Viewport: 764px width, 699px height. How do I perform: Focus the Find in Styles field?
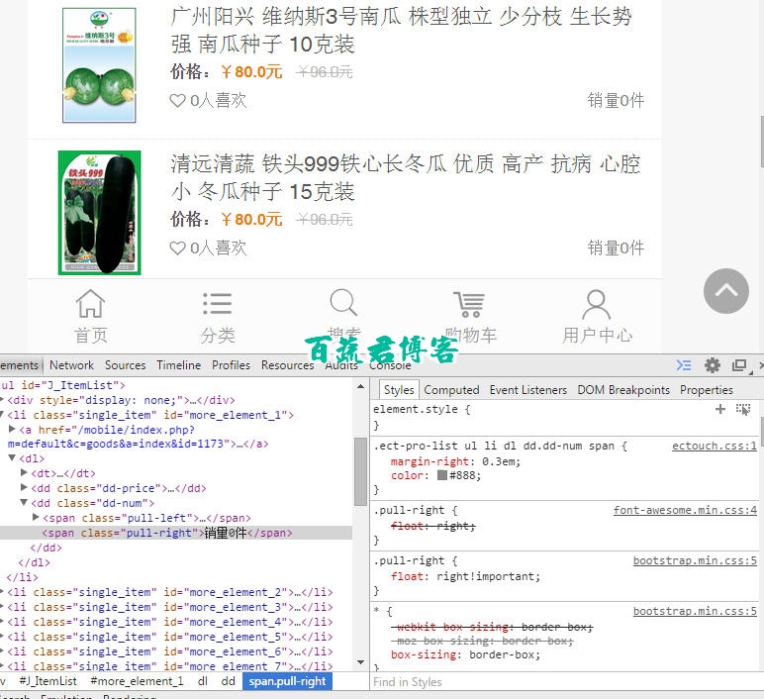(565, 682)
